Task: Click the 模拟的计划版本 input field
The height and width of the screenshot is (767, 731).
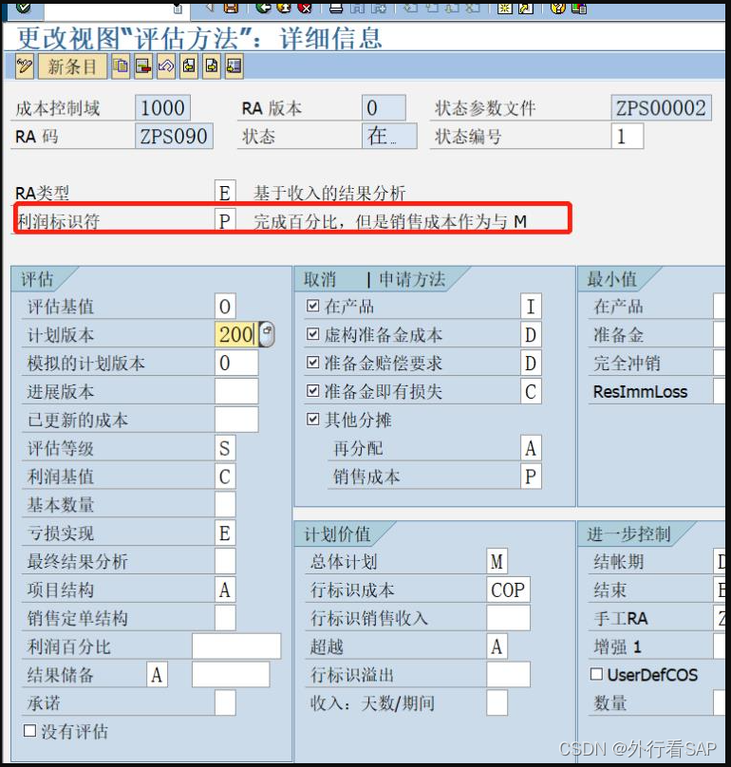Action: coord(236,363)
